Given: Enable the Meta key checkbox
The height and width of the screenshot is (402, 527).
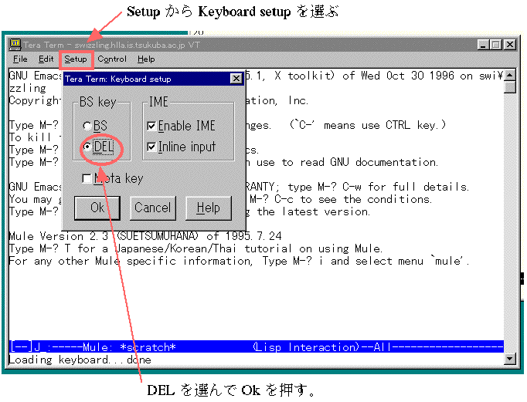Looking at the screenshot, I should tap(87, 178).
